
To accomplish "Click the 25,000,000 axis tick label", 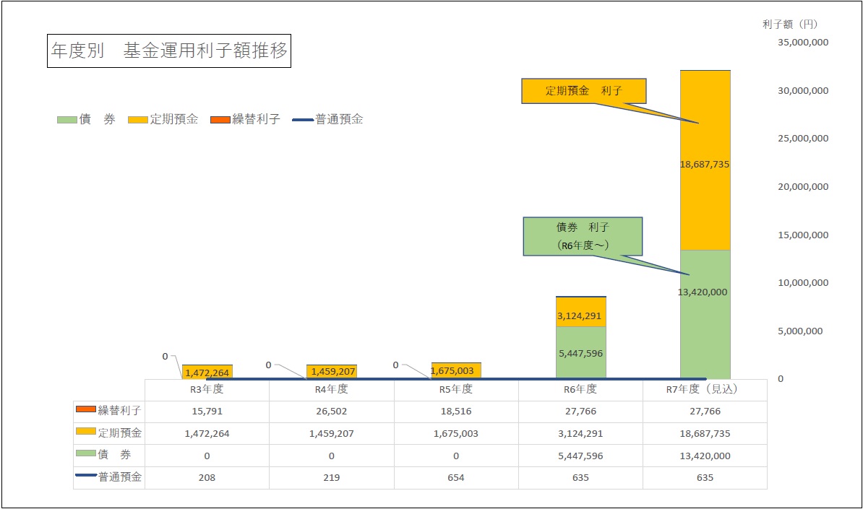I will point(802,139).
